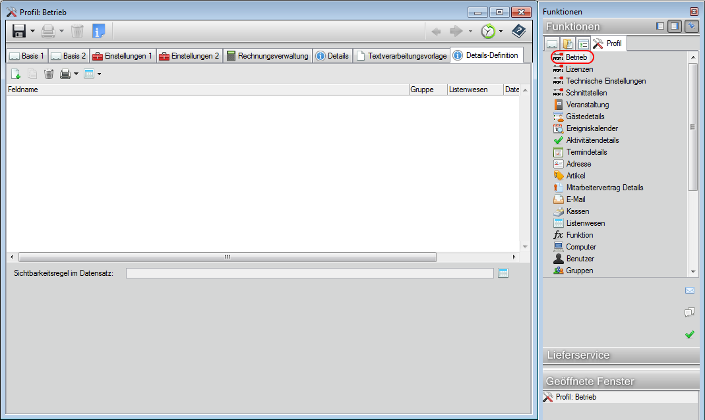
Task: Click the save floppy disk icon
Action: (x=19, y=31)
